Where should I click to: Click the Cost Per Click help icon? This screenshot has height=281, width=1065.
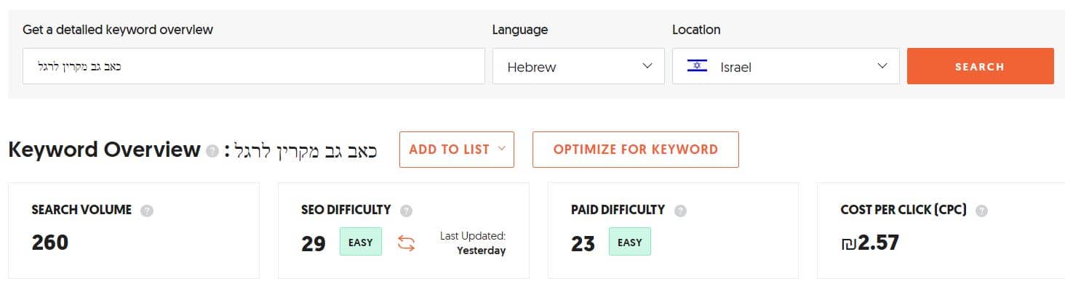click(x=981, y=211)
